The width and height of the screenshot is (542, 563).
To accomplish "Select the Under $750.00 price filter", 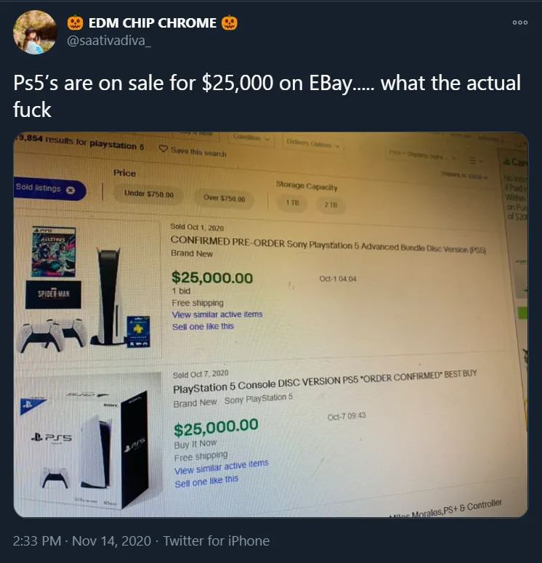I will [x=149, y=194].
